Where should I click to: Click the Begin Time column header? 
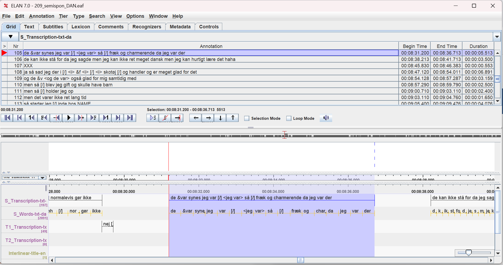[415, 46]
